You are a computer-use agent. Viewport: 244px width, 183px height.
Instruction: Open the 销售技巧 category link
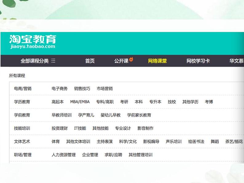pyautogui.click(x=82, y=89)
